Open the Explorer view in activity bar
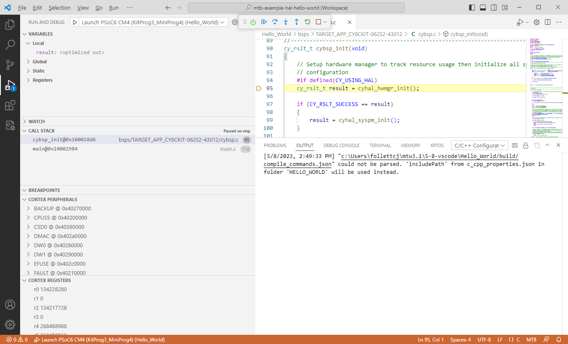 click(x=10, y=25)
